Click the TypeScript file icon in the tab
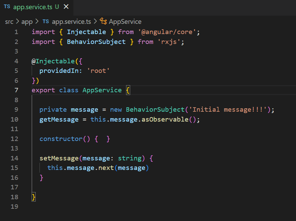This screenshot has width=296, height=221. [7, 7]
